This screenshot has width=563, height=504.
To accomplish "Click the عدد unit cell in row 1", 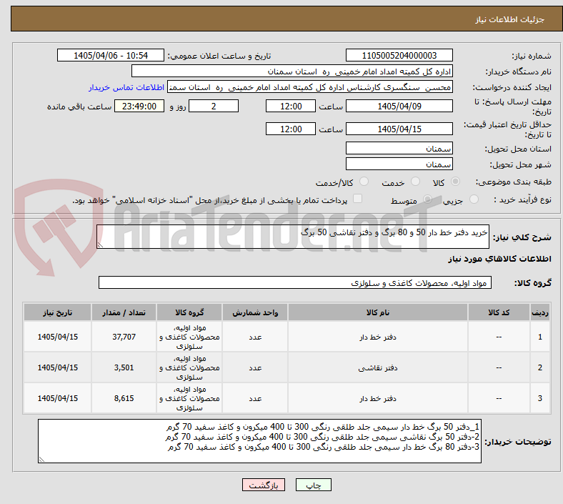I will 255,337.
